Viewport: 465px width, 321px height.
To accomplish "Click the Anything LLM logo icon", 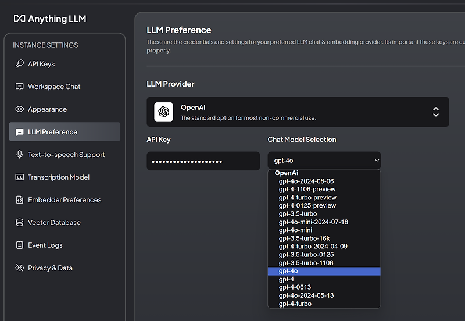I will point(20,19).
